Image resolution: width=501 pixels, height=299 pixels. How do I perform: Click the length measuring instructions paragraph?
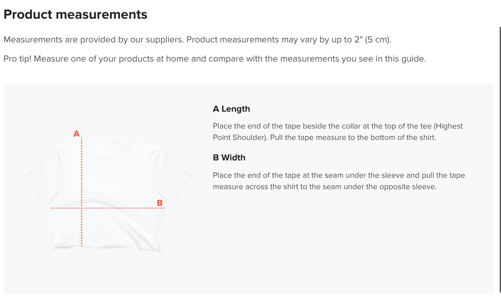(x=338, y=132)
